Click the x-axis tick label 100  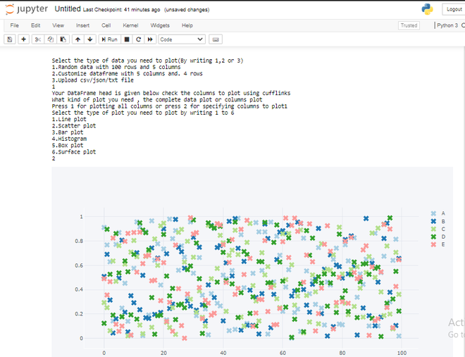coord(402,353)
